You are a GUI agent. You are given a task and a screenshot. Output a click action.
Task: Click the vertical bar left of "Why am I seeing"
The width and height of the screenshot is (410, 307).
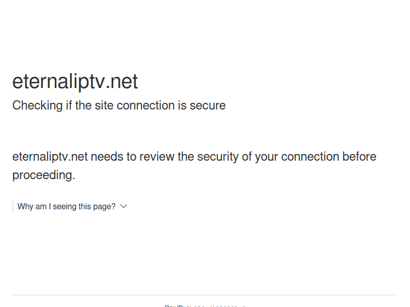(x=13, y=207)
